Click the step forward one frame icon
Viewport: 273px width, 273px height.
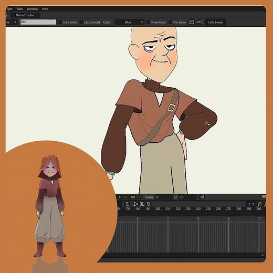(x=127, y=197)
